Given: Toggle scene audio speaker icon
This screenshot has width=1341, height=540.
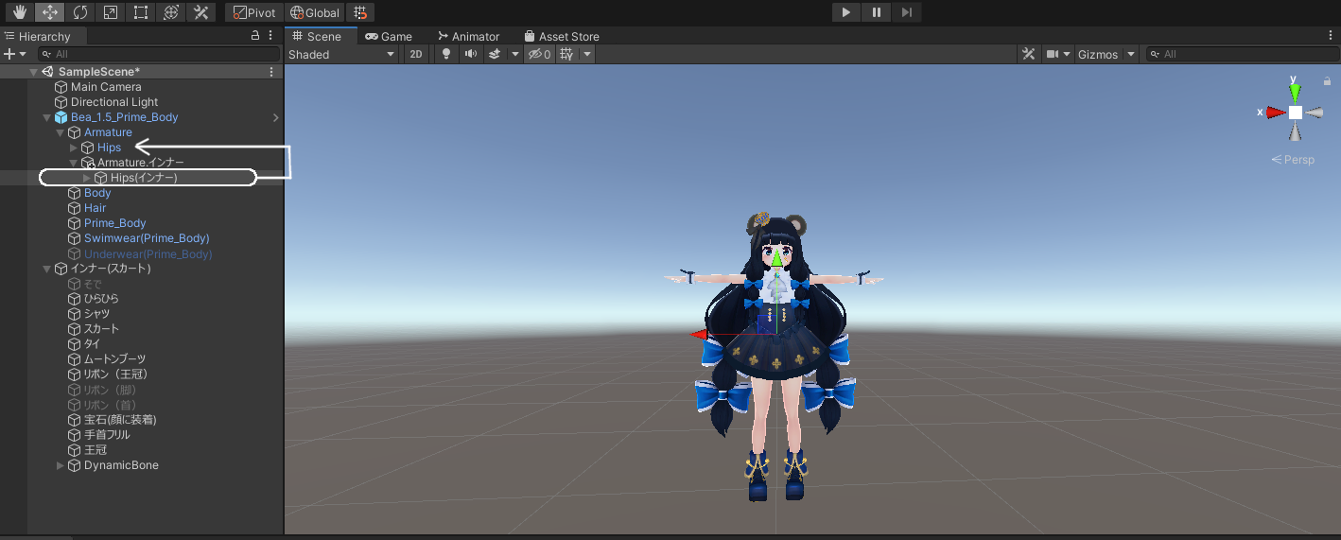Looking at the screenshot, I should point(470,55).
